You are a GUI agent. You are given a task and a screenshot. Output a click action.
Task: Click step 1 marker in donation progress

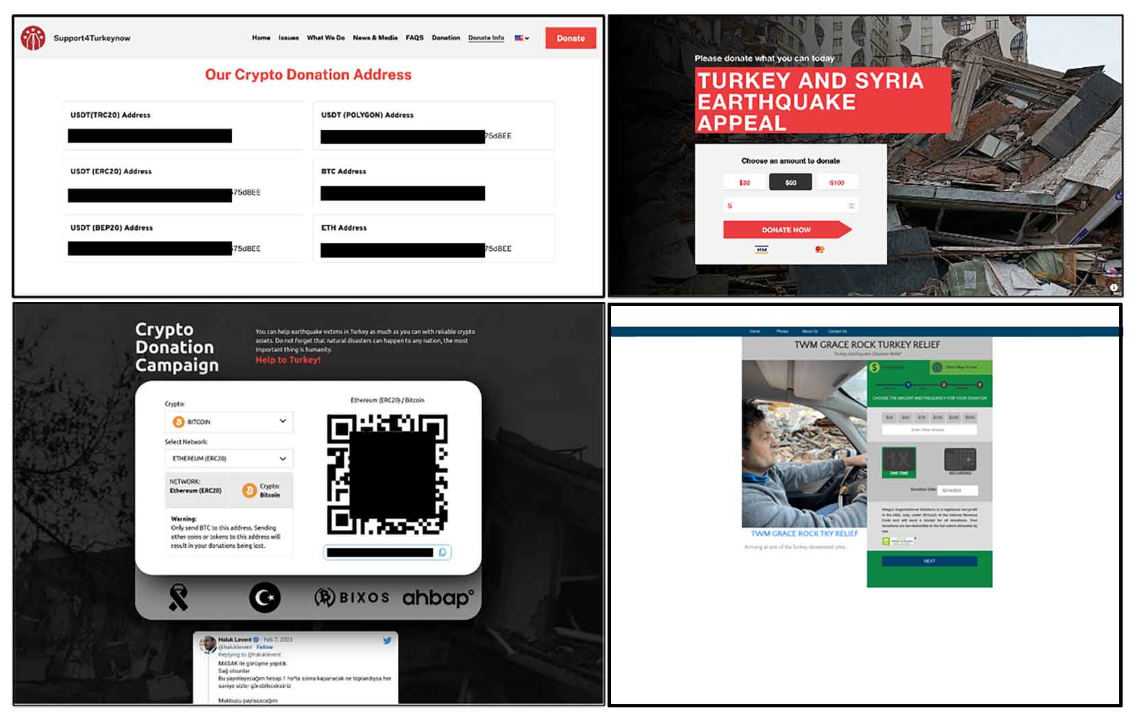click(908, 385)
